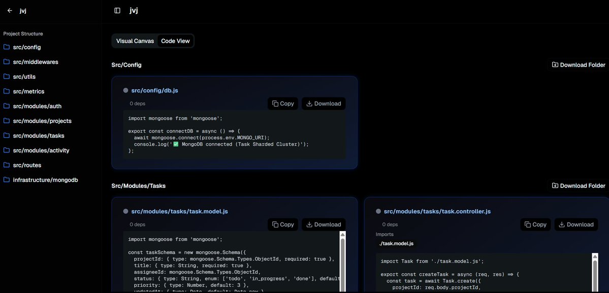Click the 0 deps label under task.model.js

coord(138,224)
